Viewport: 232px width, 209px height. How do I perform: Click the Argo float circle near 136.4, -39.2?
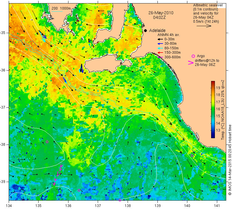point(79,190)
